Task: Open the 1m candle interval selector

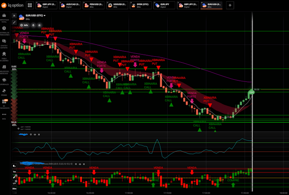Action: pos(14,172)
